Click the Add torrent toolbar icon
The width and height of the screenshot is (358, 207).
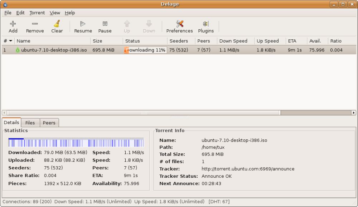[13, 24]
